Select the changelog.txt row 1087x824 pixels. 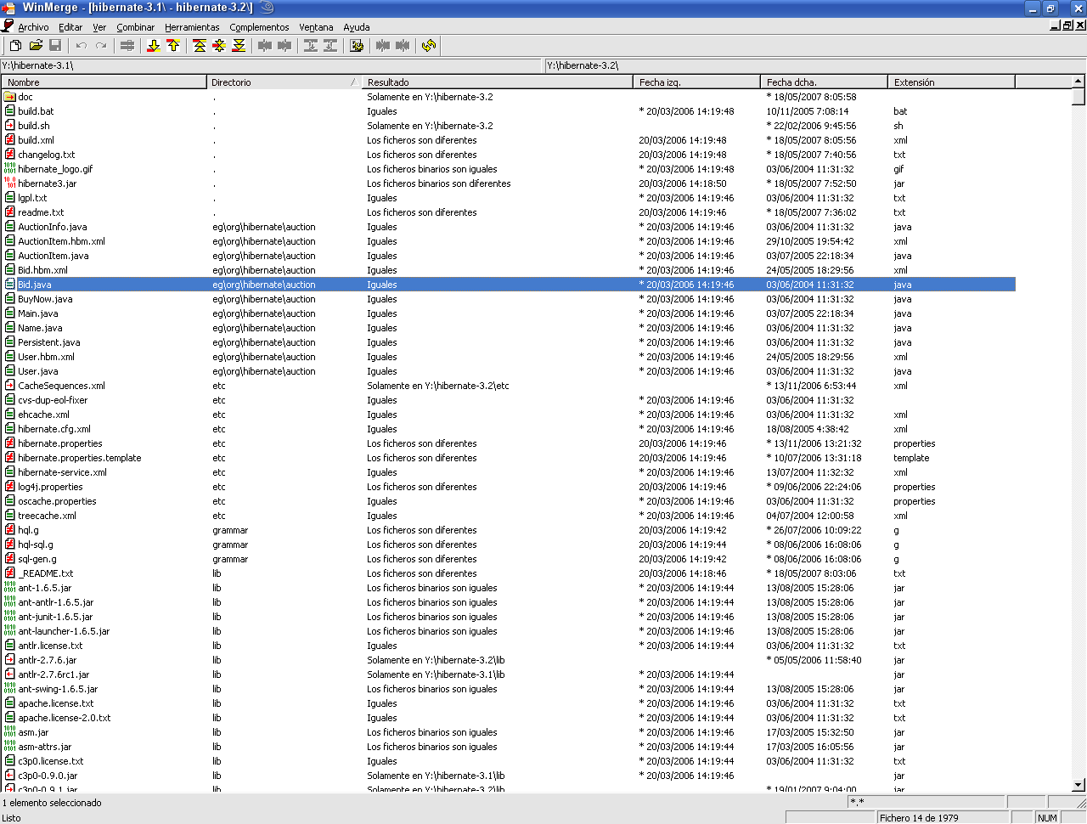click(x=51, y=155)
